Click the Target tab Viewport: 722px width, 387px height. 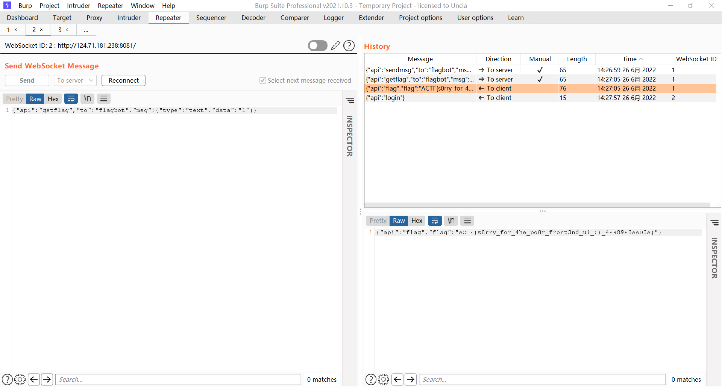pos(62,18)
